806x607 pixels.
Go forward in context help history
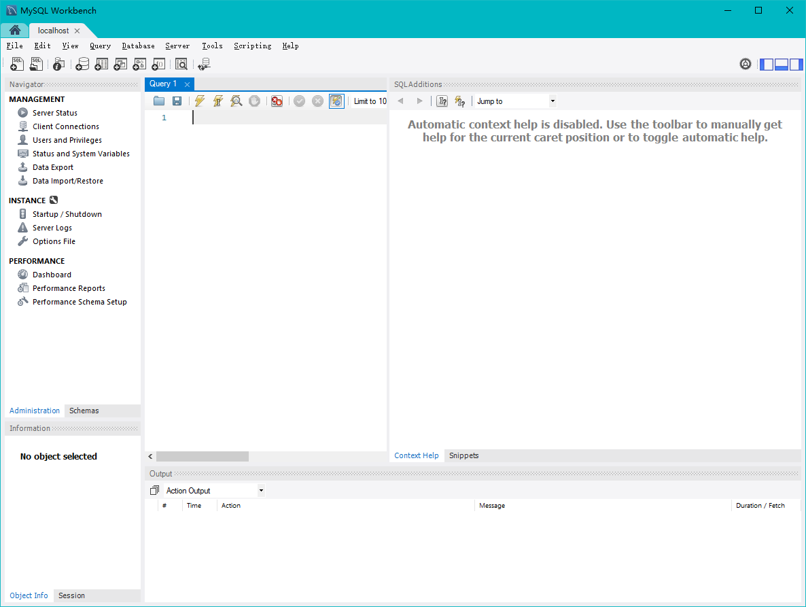point(419,101)
